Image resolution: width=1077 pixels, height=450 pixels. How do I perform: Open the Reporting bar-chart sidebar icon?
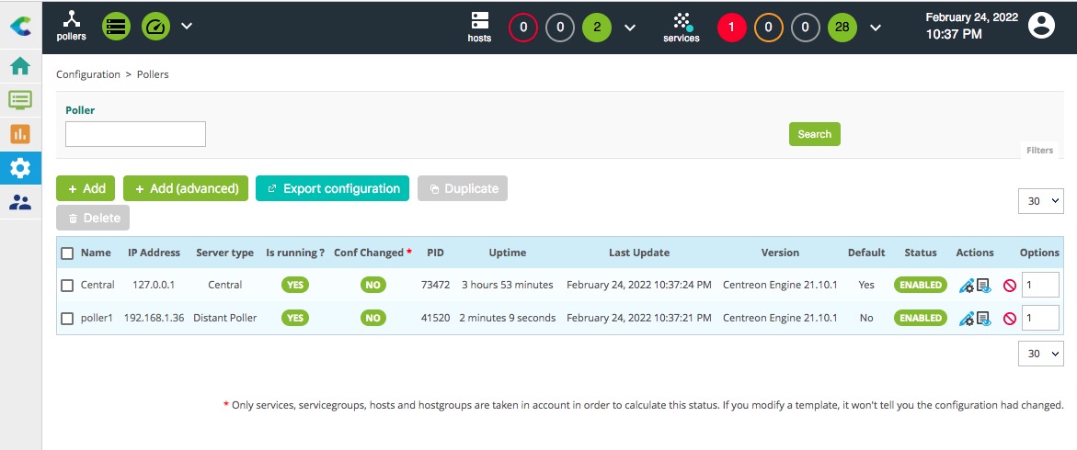pos(19,134)
